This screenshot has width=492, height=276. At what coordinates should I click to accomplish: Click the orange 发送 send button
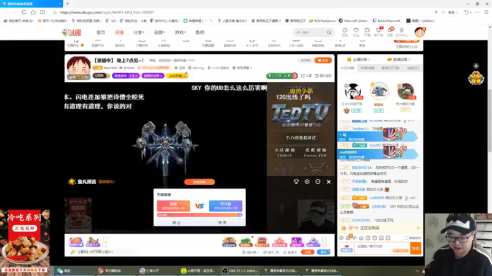416,248
